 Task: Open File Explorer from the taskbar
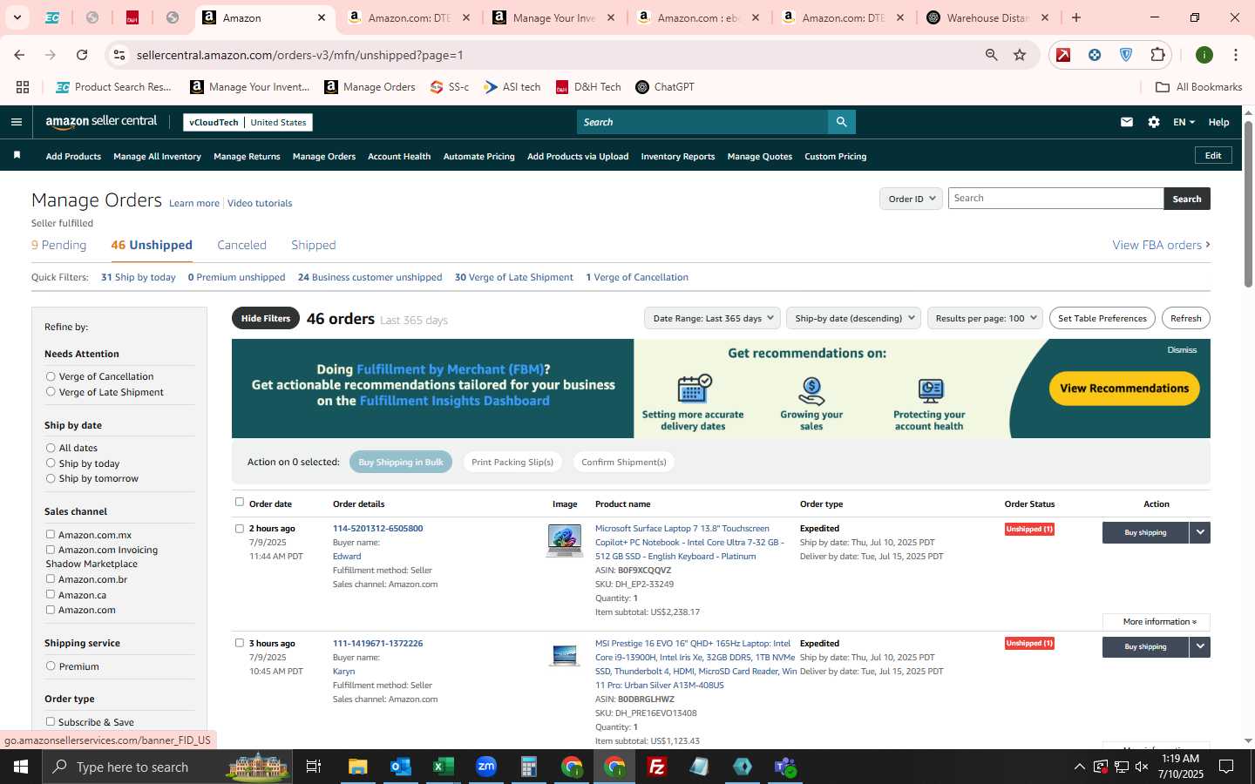358,767
